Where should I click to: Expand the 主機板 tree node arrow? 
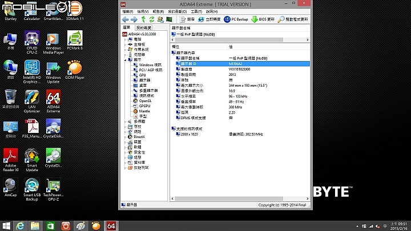pyautogui.click(x=125, y=44)
